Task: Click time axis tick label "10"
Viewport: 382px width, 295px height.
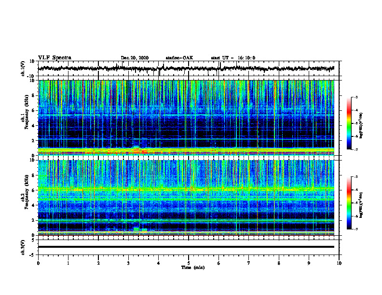Action: [339, 263]
